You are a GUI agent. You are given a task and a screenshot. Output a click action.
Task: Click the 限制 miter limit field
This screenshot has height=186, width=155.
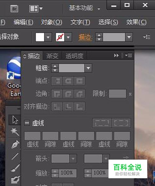click(x=117, y=94)
